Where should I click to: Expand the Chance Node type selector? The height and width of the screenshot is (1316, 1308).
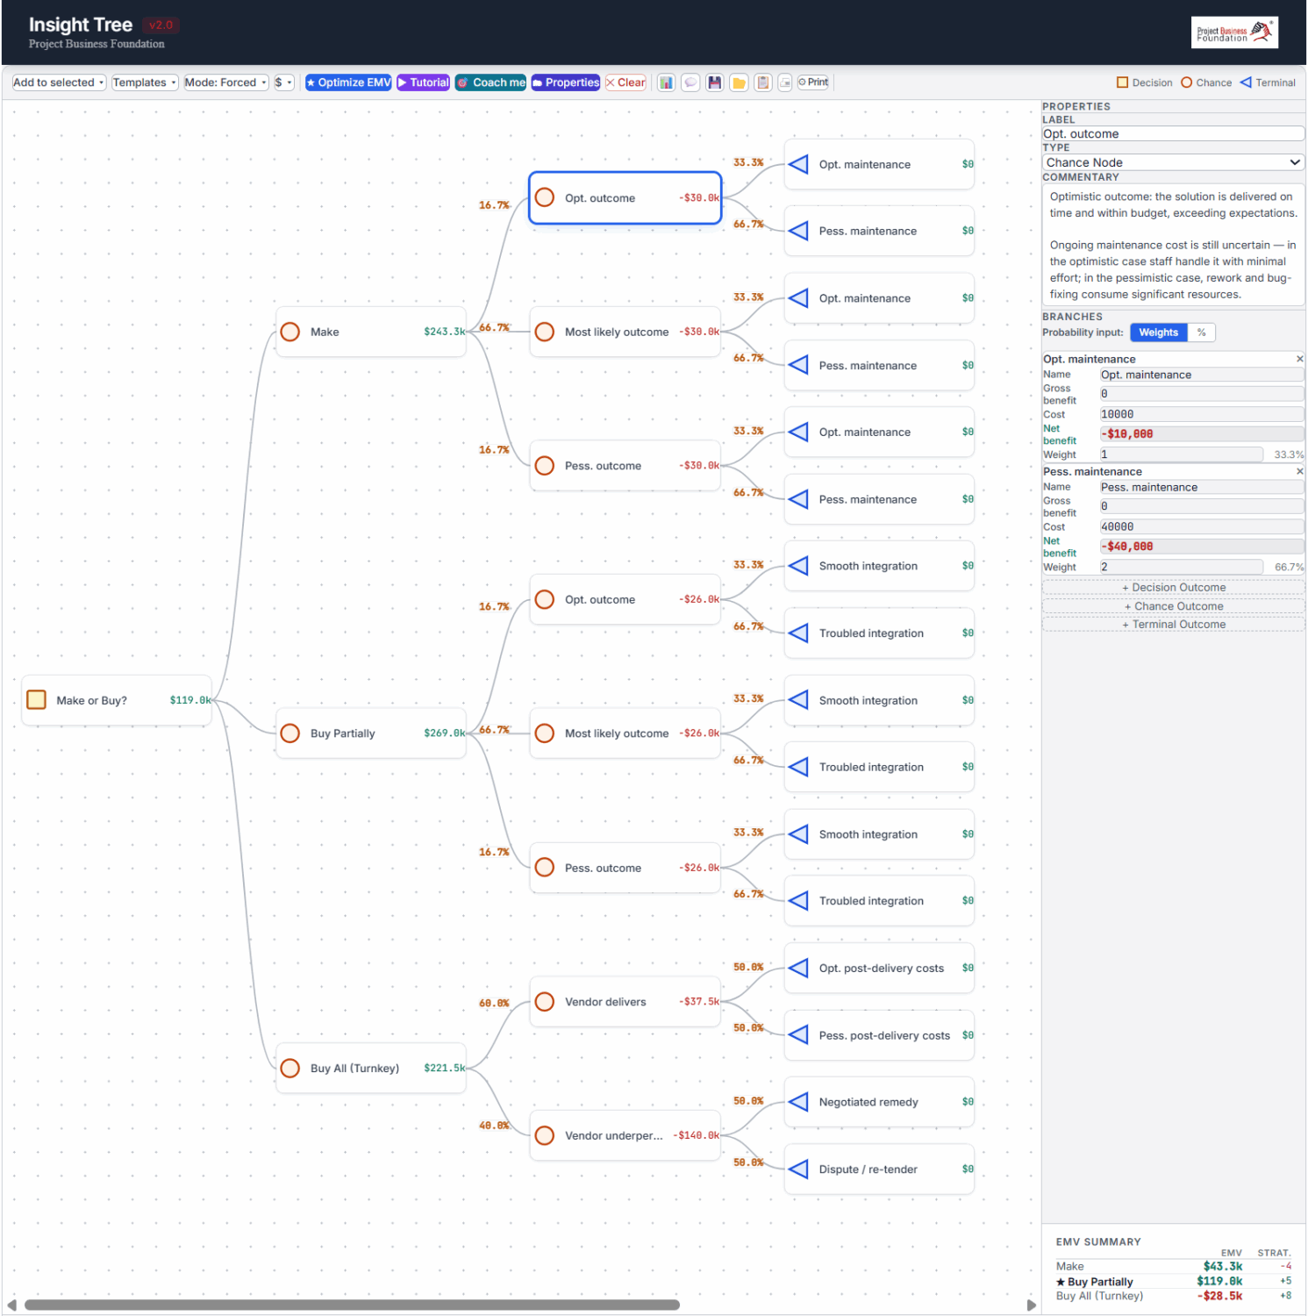pos(1172,162)
